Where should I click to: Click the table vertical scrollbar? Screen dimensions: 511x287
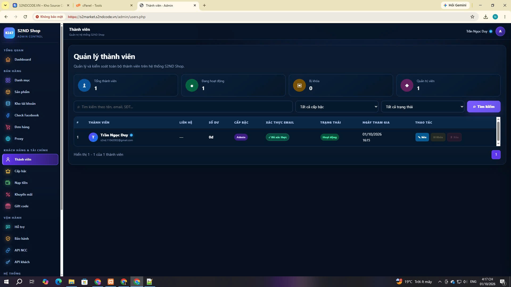tap(498, 132)
